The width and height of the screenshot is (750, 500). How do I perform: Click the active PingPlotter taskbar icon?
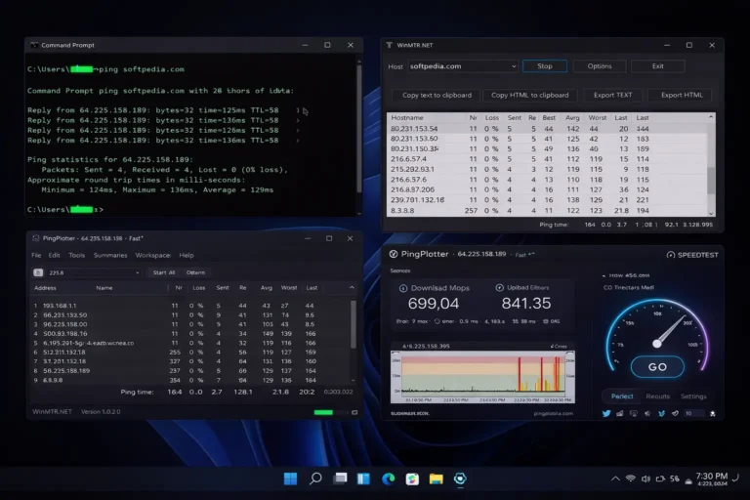pos(460,479)
